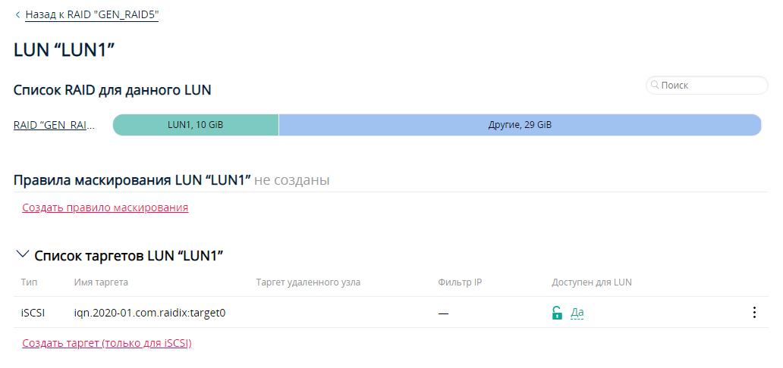Click "Создать правило маскирования" link
The width and height of the screenshot is (783, 368).
pyautogui.click(x=105, y=207)
